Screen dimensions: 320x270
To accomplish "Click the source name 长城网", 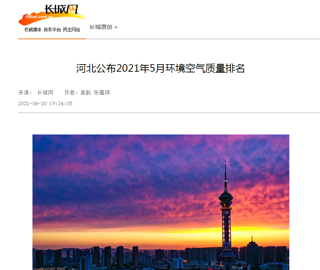I will (45, 93).
